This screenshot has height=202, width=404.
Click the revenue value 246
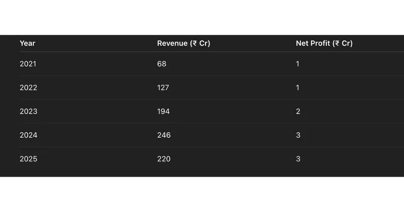coord(164,135)
